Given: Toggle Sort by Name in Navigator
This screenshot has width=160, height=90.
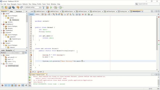Looking at the screenshot, I should [23, 85].
